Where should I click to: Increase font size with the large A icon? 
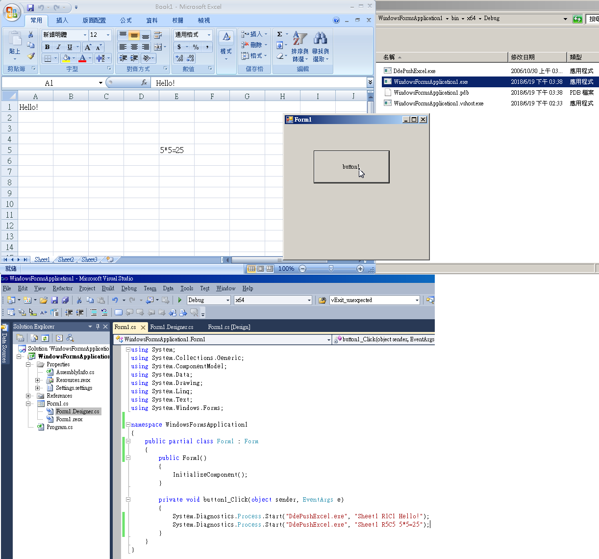click(x=88, y=47)
